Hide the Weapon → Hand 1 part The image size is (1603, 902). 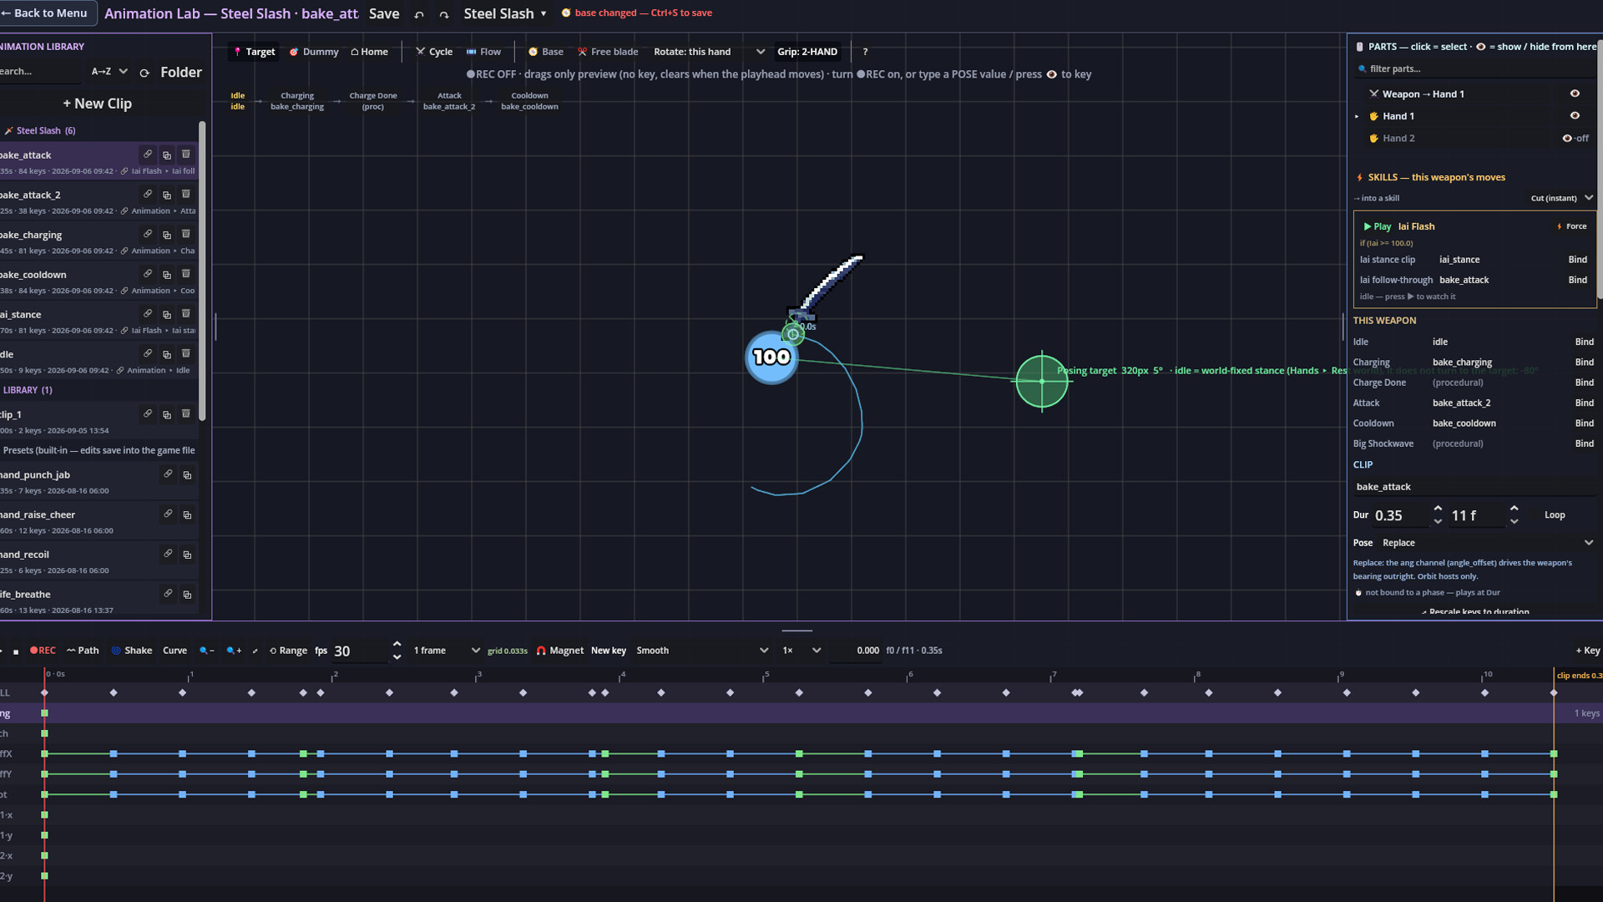point(1575,94)
